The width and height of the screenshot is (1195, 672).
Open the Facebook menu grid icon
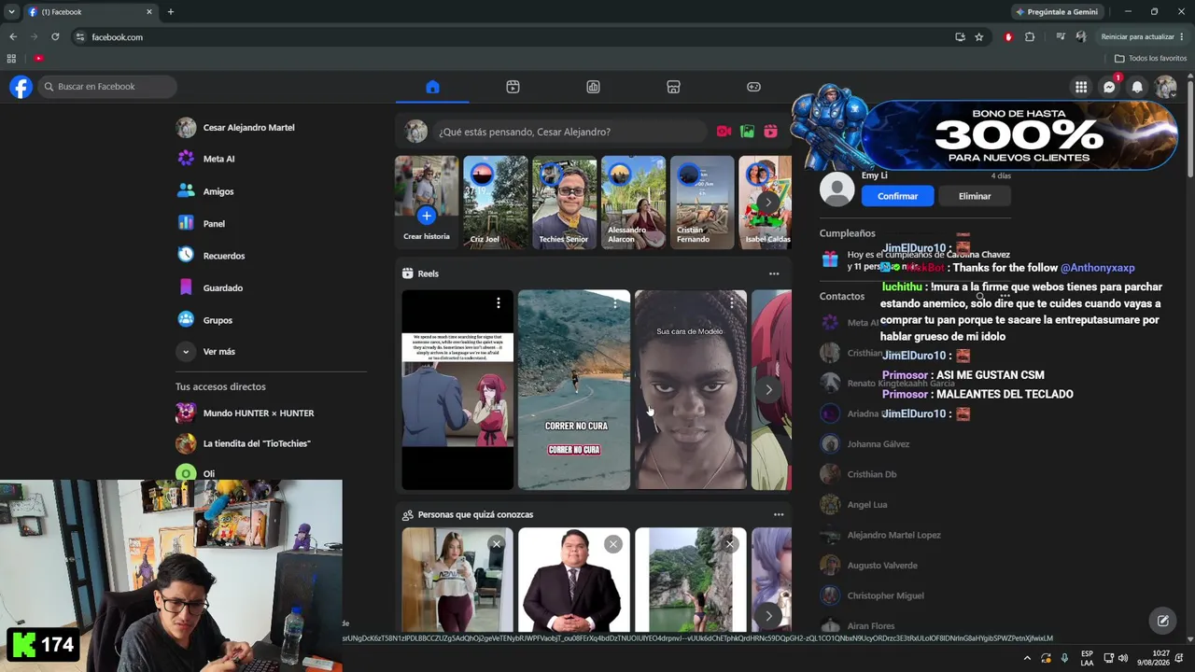pyautogui.click(x=1081, y=87)
